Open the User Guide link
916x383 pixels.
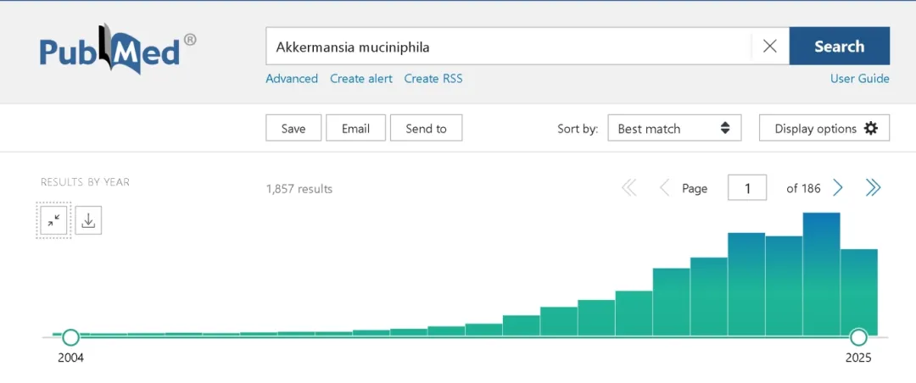(x=859, y=79)
